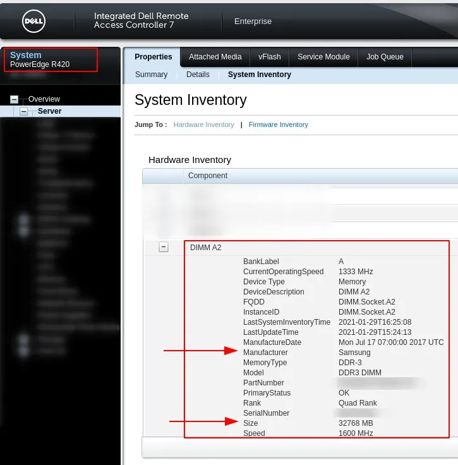The image size is (458, 465).
Task: Select the System Inventory sub-tab
Action: (259, 75)
